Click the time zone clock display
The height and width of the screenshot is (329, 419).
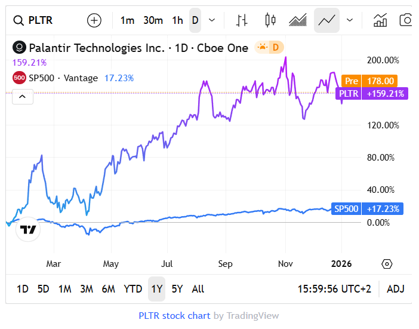coord(334,289)
